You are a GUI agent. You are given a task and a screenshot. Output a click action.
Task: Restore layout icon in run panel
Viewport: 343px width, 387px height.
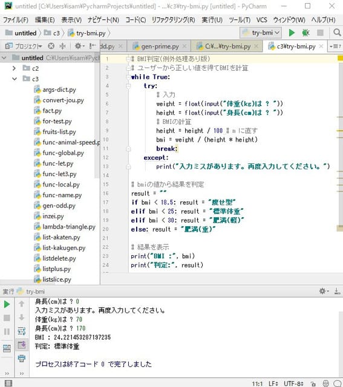pyautogui.click(x=7, y=348)
